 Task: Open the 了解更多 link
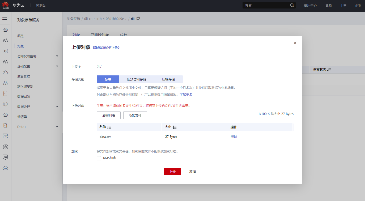[x=186, y=95]
